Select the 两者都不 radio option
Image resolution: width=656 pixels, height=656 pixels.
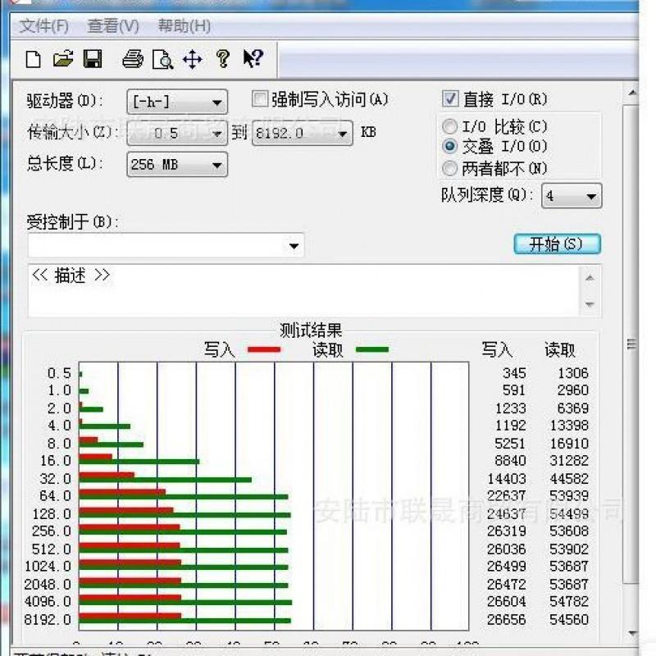click(x=449, y=168)
